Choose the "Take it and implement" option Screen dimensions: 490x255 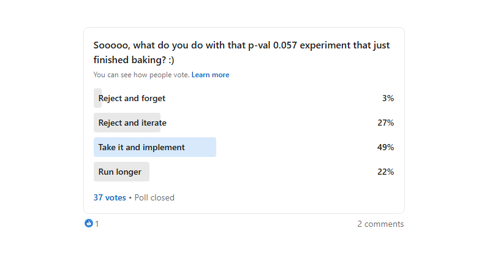tap(141, 147)
